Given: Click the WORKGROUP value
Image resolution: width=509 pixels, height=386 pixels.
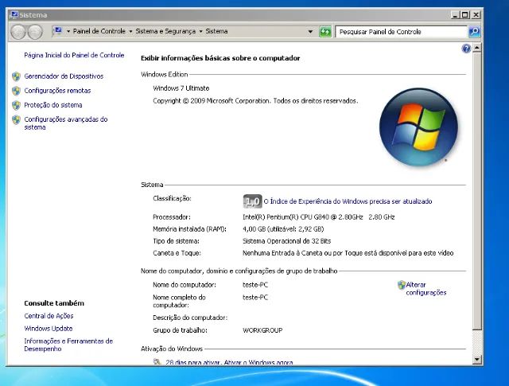Looking at the screenshot, I should point(262,330).
